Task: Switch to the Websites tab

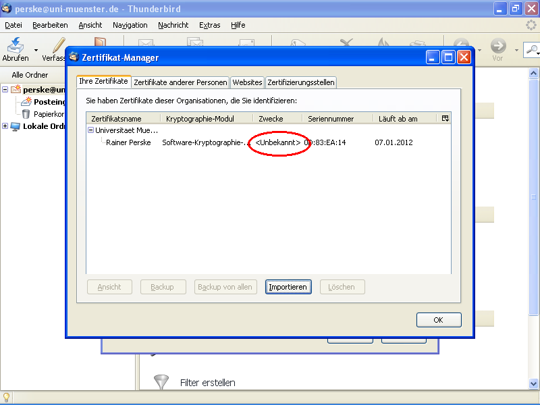Action: coord(247,82)
